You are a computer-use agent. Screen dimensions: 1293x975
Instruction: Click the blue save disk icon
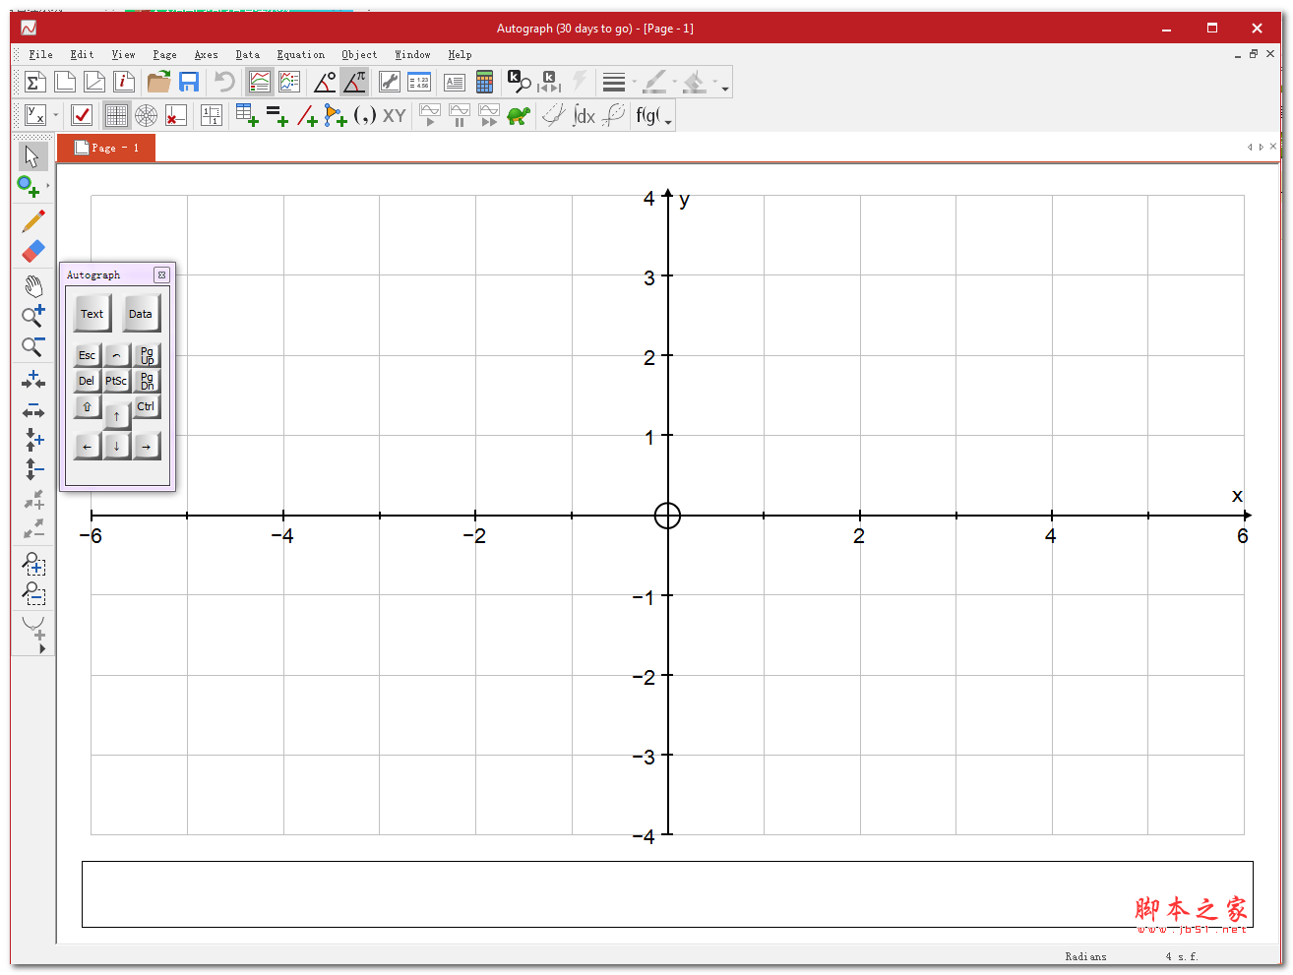[x=189, y=83]
